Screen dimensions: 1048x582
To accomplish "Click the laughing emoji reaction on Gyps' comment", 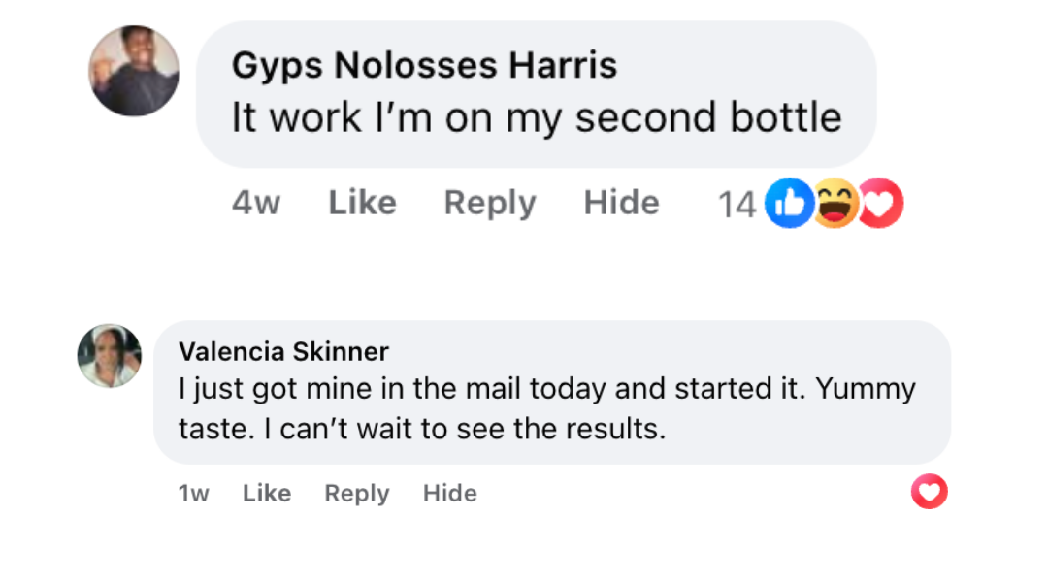I will (x=835, y=203).
